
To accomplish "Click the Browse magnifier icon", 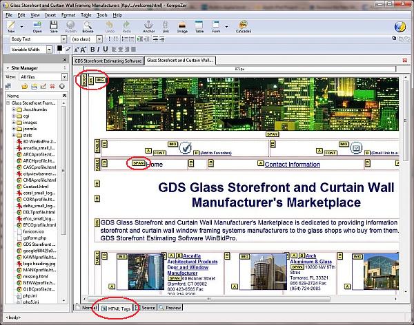I will [88, 27].
